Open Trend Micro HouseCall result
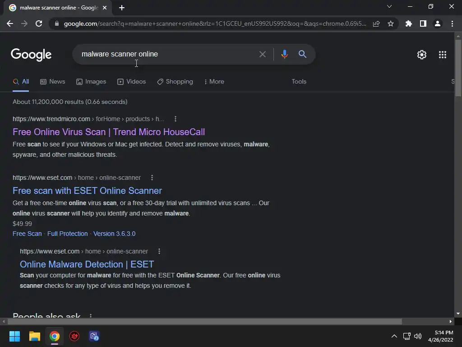The image size is (462, 347). pyautogui.click(x=109, y=132)
